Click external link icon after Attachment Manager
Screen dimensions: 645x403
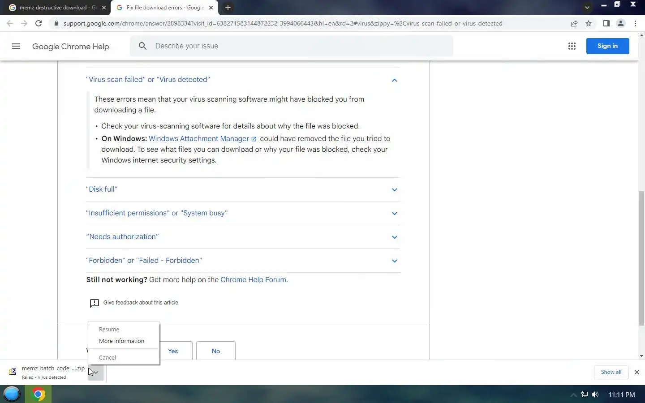tap(254, 139)
